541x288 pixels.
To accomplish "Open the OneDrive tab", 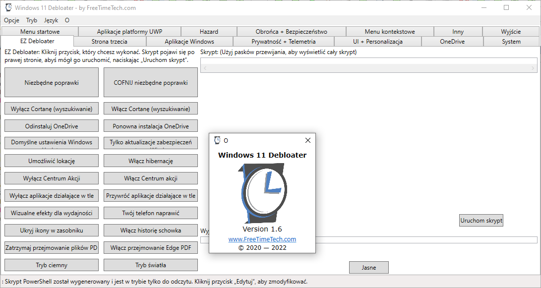I will click(x=452, y=41).
